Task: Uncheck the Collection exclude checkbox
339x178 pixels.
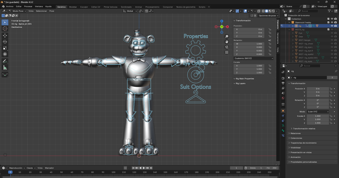Action: [x=328, y=19]
